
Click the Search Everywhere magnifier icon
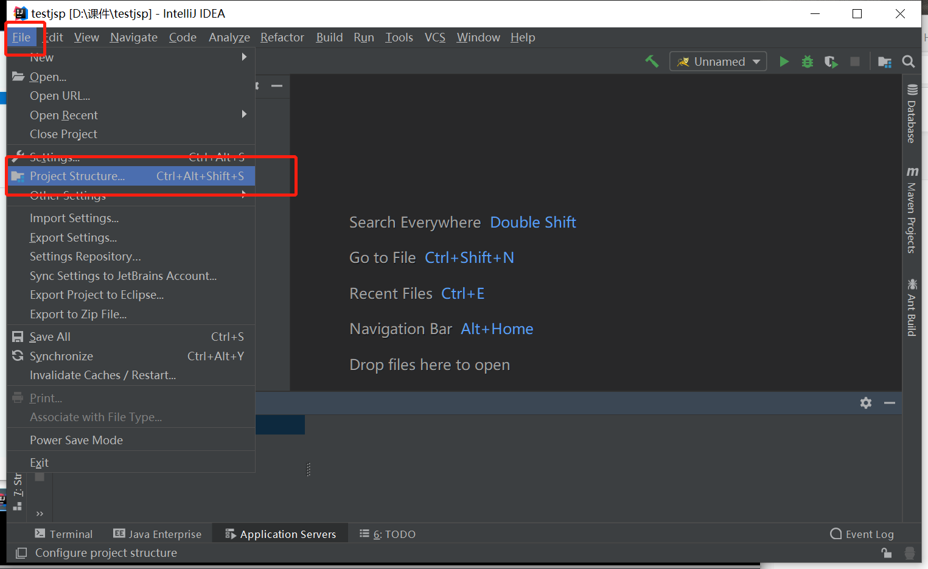[x=909, y=61]
